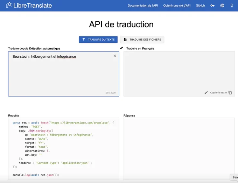Click the copy text clipboard icon
Image resolution: width=238 pixels, height=183 pixels.
click(230, 93)
